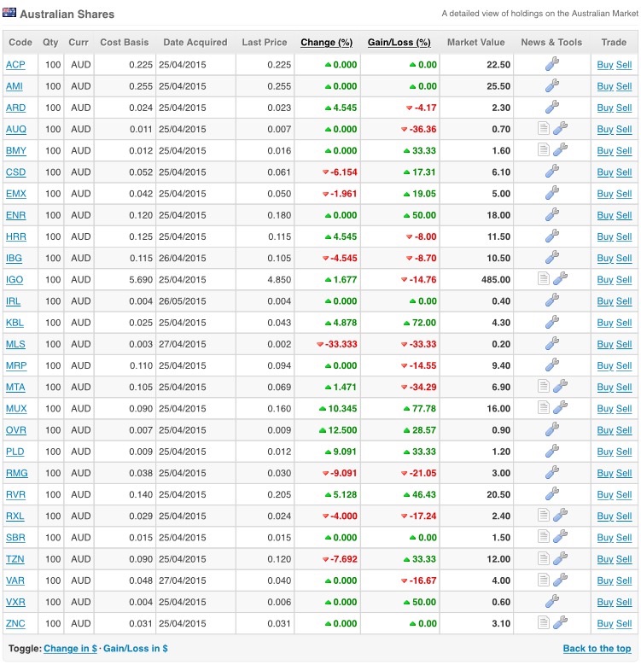
Task: Open the wrench tools icon for ACP
Action: (x=551, y=64)
